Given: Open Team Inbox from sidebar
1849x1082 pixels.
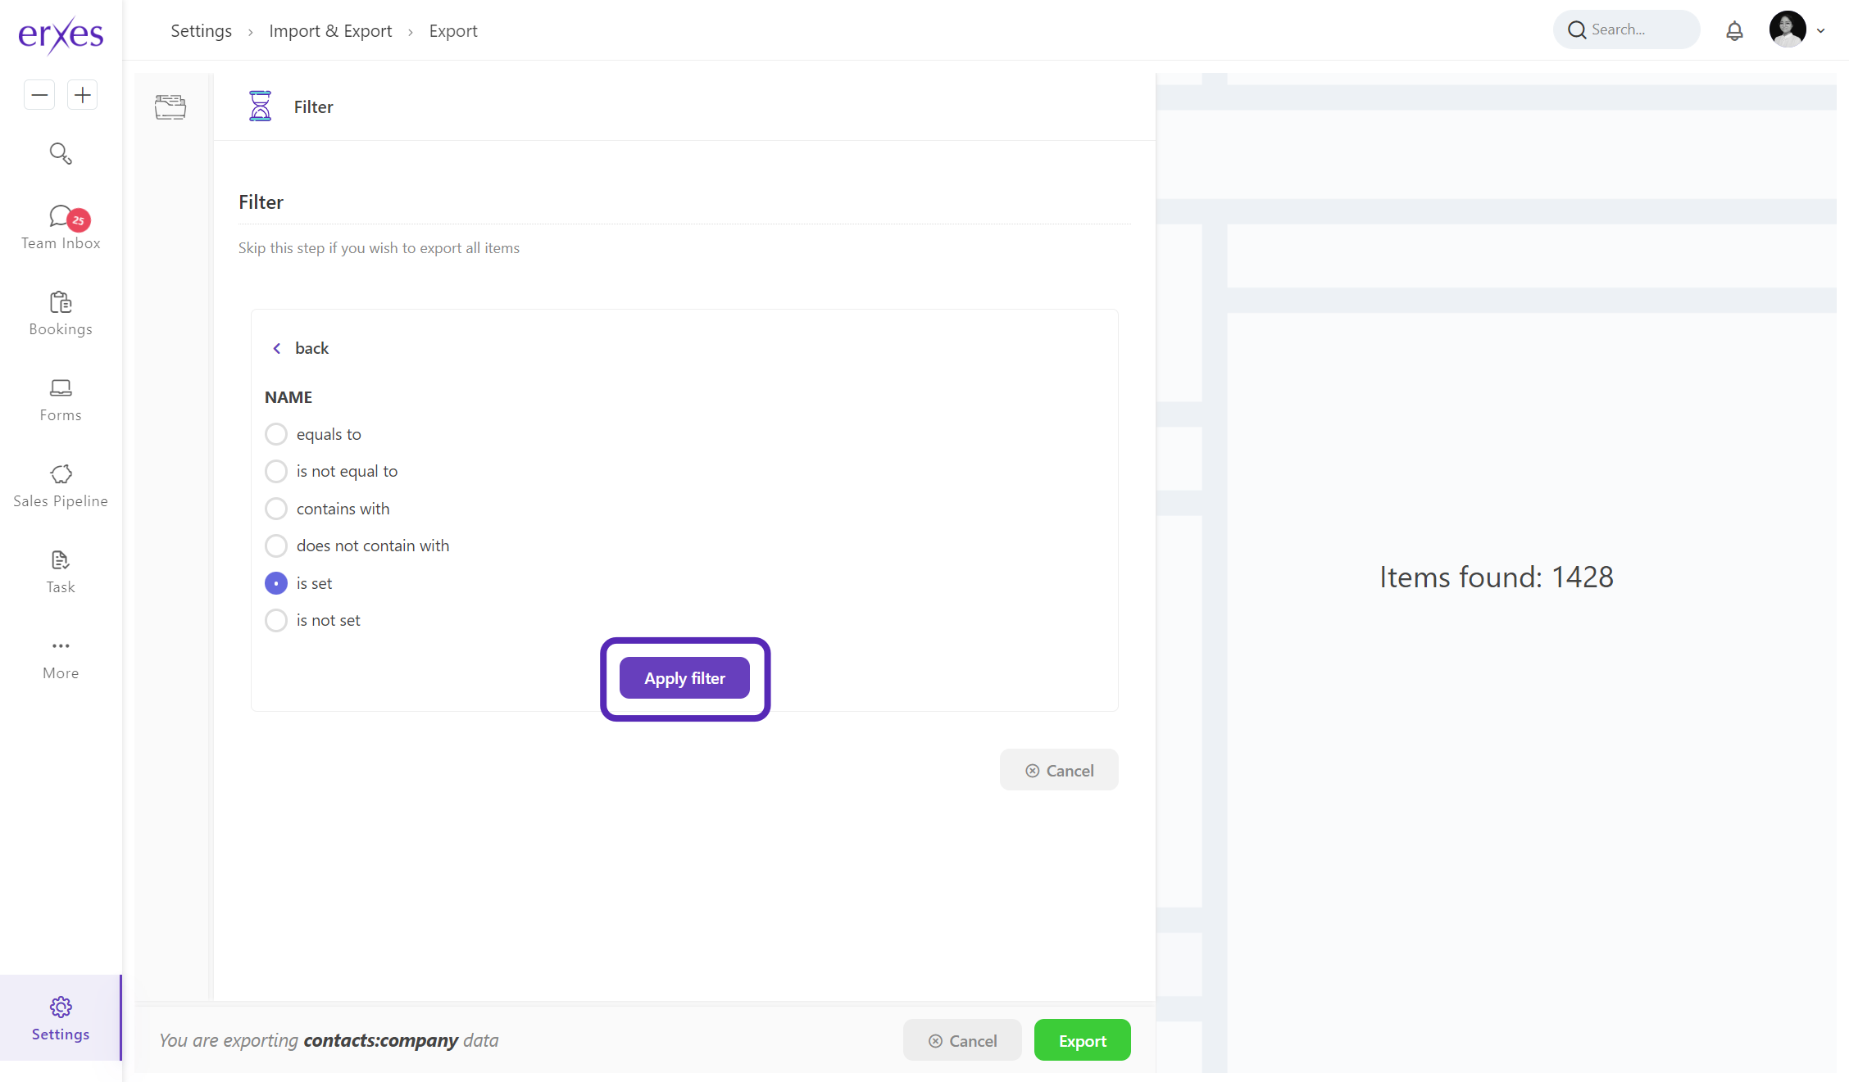Looking at the screenshot, I should tap(61, 227).
